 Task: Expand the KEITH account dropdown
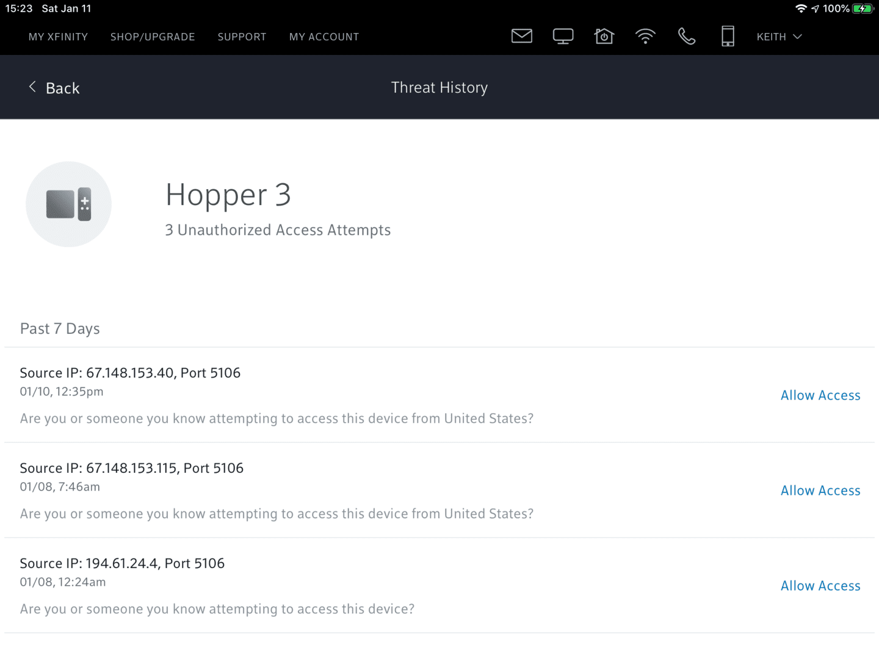(x=779, y=37)
